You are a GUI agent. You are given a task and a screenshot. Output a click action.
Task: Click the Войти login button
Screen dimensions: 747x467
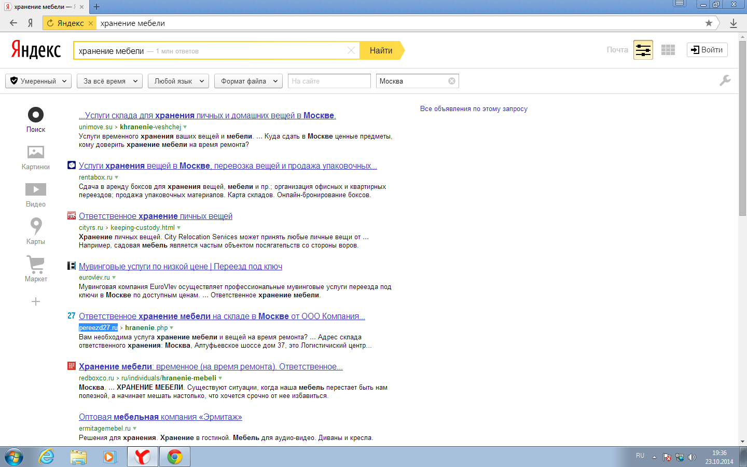tap(707, 50)
